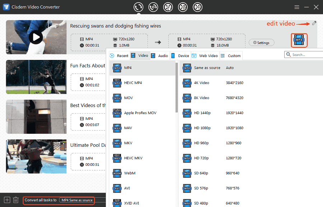This screenshot has width=323, height=207.
Task: Open Settings for the swans video
Action: [261, 43]
